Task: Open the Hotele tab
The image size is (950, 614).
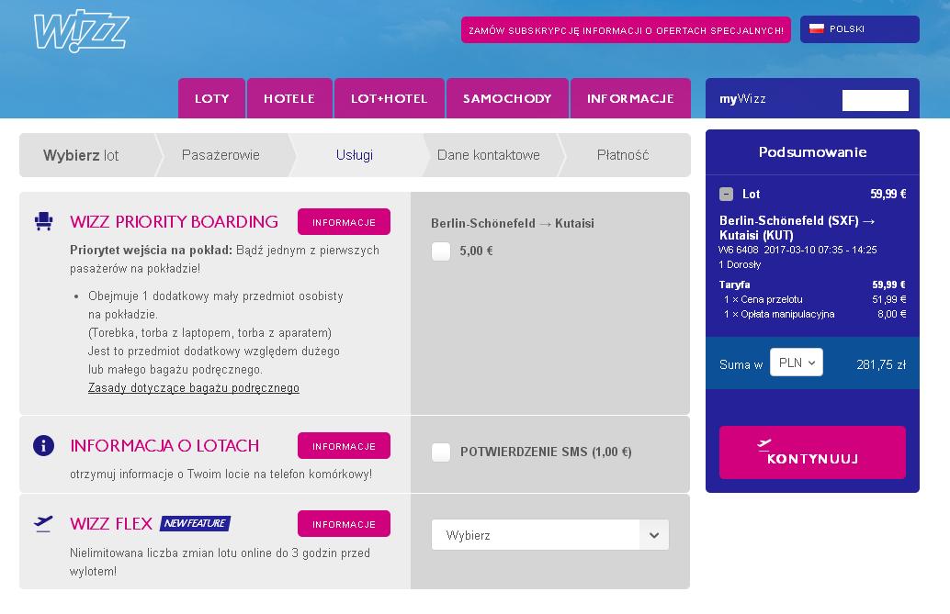Action: [x=289, y=98]
